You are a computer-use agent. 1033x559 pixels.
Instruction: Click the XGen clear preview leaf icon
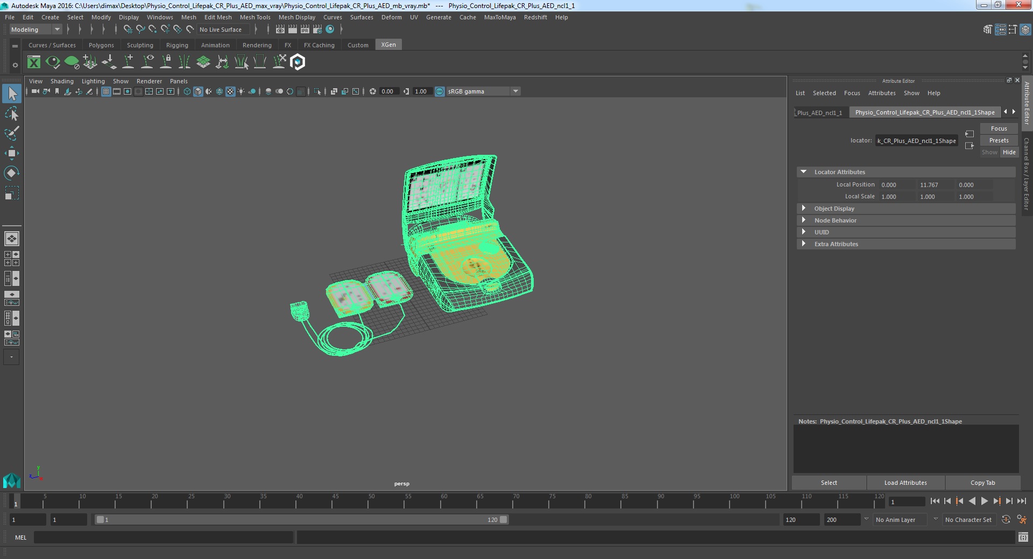tap(72, 62)
